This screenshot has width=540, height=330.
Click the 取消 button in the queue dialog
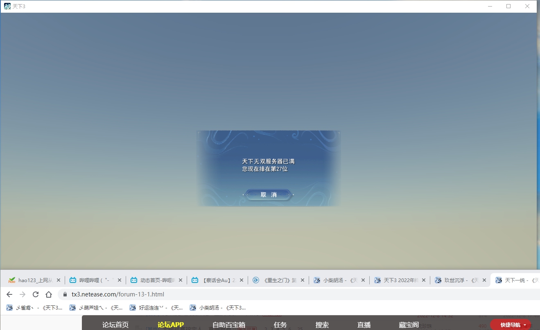[269, 195]
